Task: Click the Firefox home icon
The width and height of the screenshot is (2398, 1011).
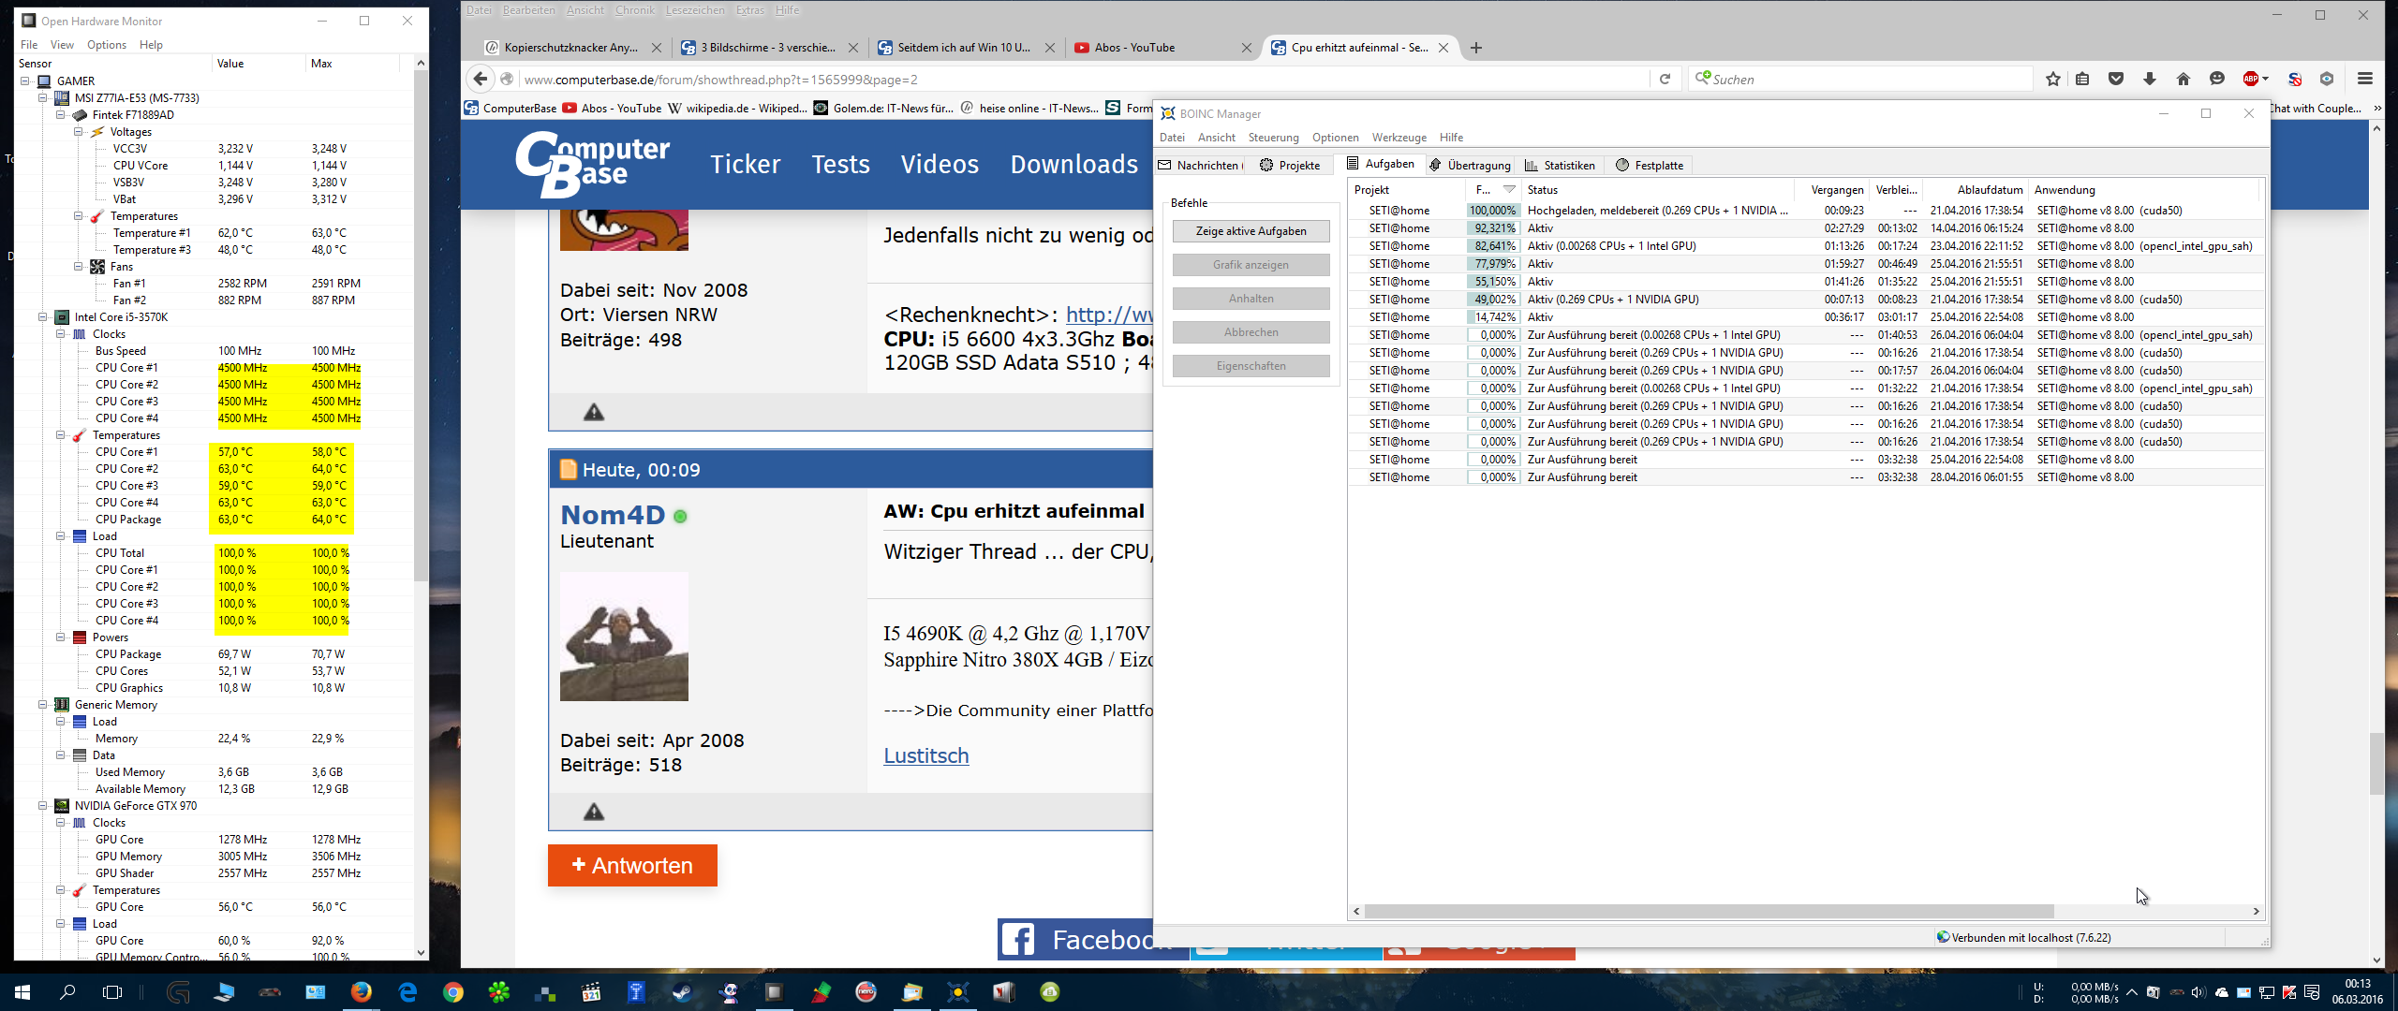Action: coord(2183,80)
